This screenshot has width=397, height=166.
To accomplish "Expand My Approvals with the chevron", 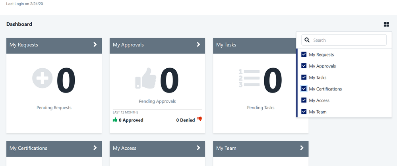I will pyautogui.click(x=198, y=44).
